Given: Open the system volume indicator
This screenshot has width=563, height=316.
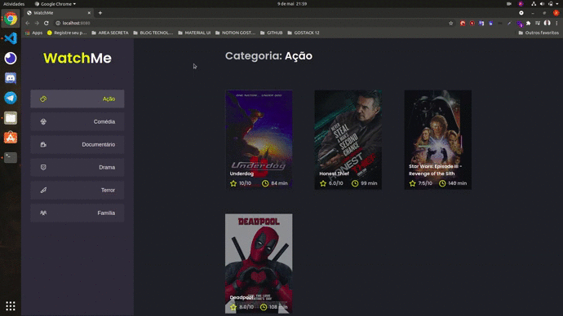Looking at the screenshot, I should [542, 4].
